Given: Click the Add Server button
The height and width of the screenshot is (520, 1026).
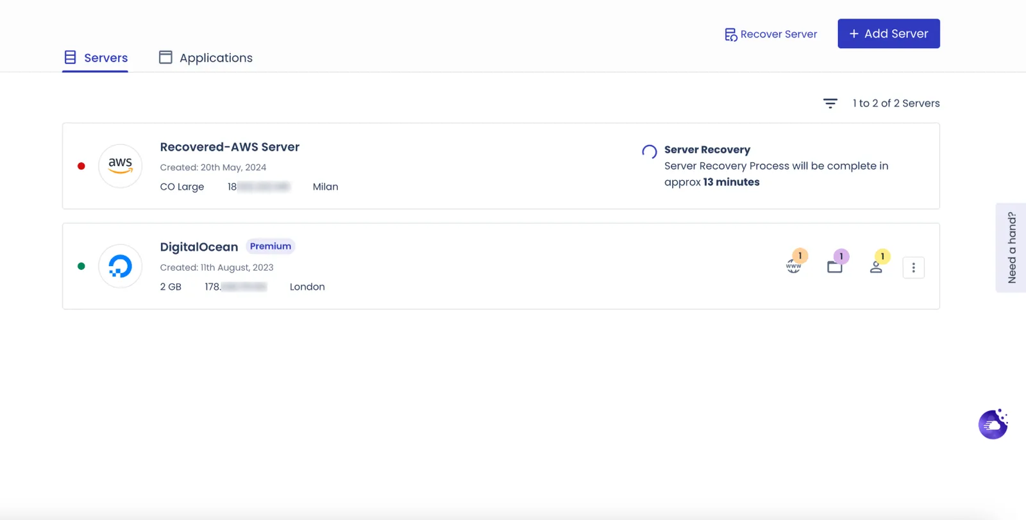Looking at the screenshot, I should [889, 33].
